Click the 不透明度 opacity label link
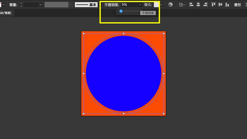The image size is (247, 139). (112, 5)
